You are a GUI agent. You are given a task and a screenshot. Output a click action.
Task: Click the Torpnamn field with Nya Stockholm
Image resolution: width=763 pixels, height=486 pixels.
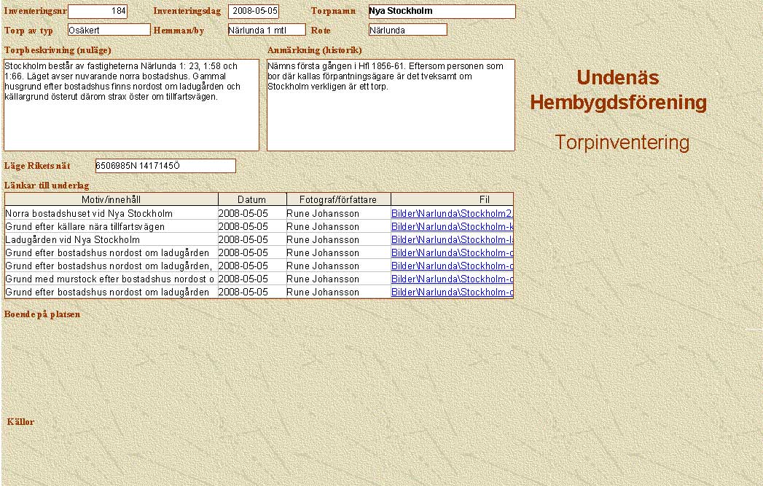[x=442, y=12]
